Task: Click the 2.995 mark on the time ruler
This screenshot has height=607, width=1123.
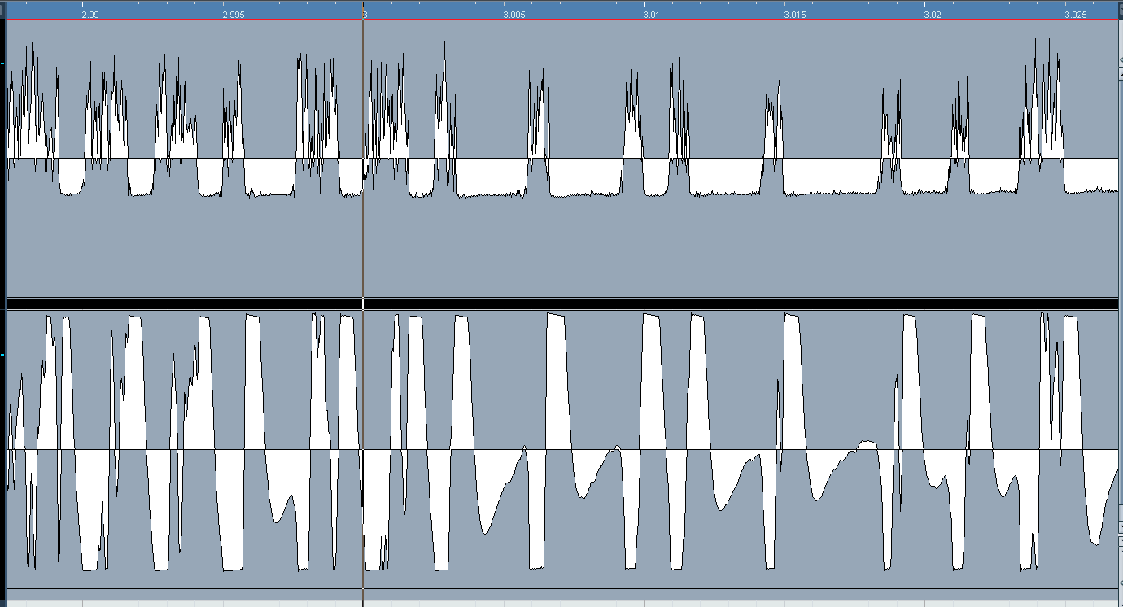Action: point(235,15)
